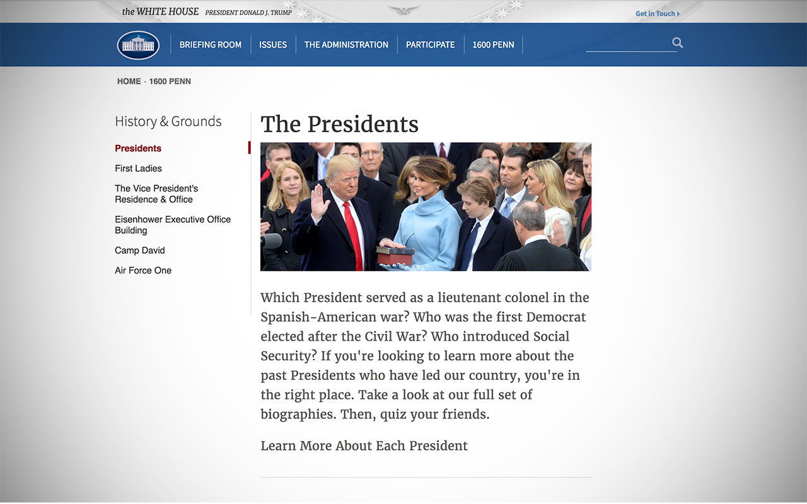
Task: Focus the search input field
Action: (627, 43)
